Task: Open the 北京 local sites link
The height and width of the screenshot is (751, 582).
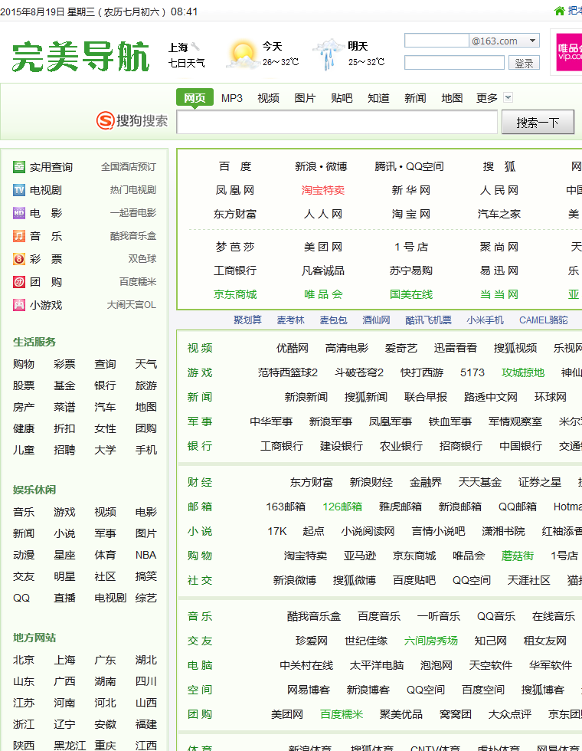Action: click(x=24, y=660)
